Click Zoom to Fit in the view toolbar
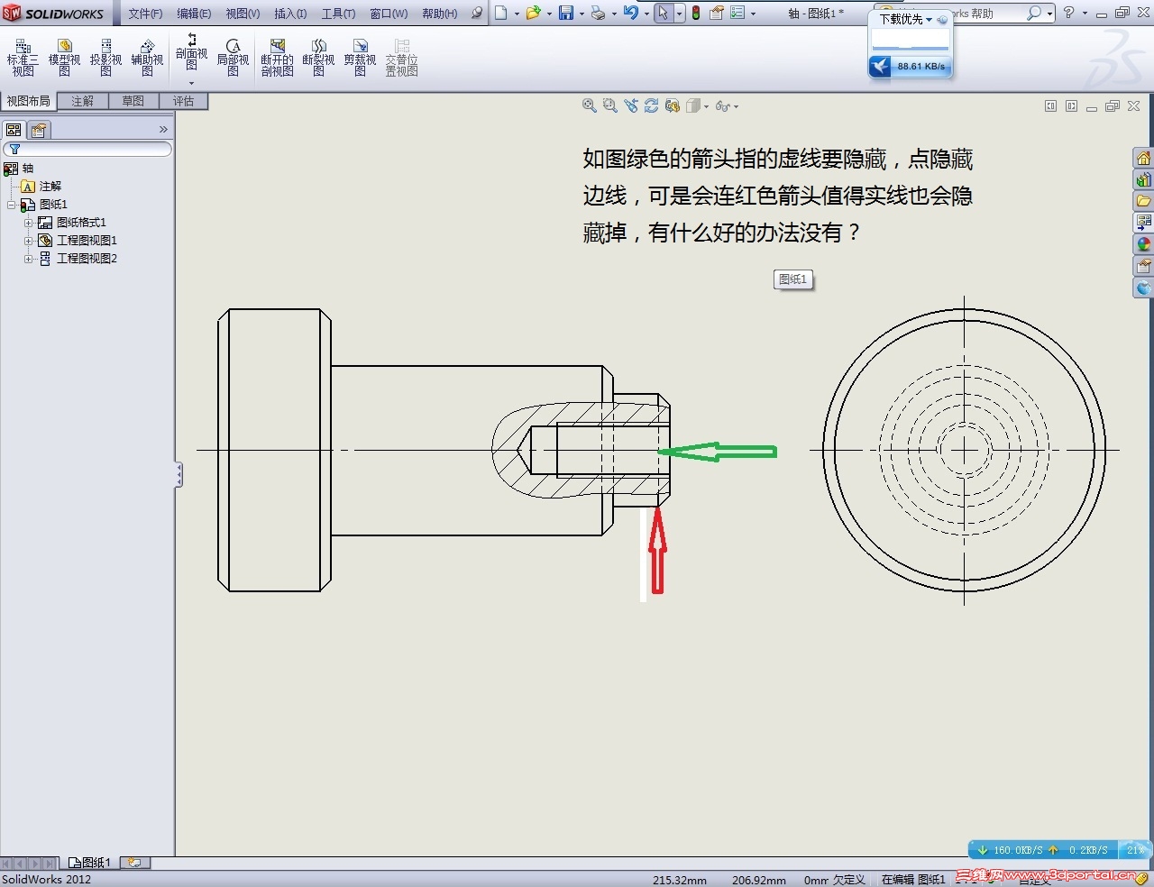The image size is (1154, 887). click(x=590, y=105)
